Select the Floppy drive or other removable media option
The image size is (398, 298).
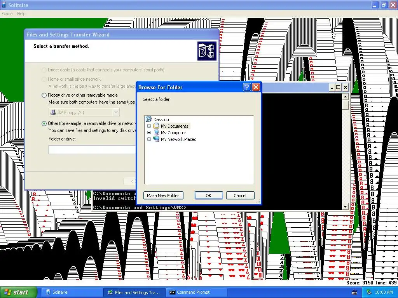[x=44, y=95]
